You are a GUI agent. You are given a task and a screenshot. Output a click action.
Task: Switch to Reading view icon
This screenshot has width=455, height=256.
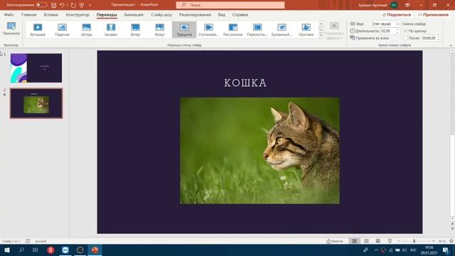point(378,241)
